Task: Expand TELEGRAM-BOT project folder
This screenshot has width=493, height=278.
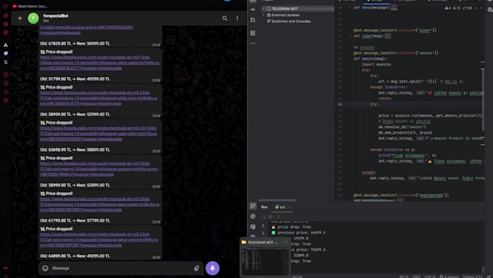Action: (x=263, y=9)
